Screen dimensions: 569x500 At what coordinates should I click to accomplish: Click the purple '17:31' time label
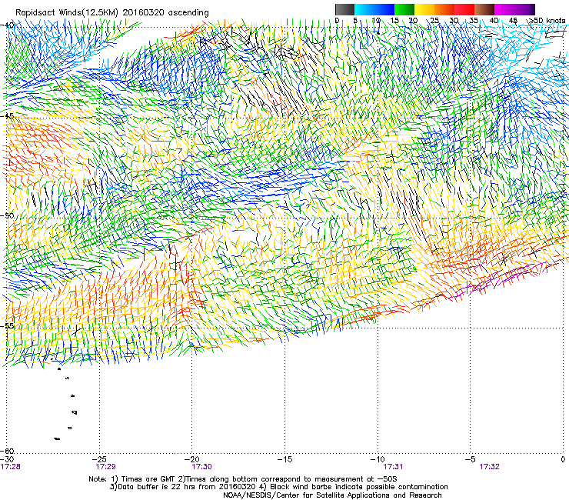pyautogui.click(x=393, y=467)
